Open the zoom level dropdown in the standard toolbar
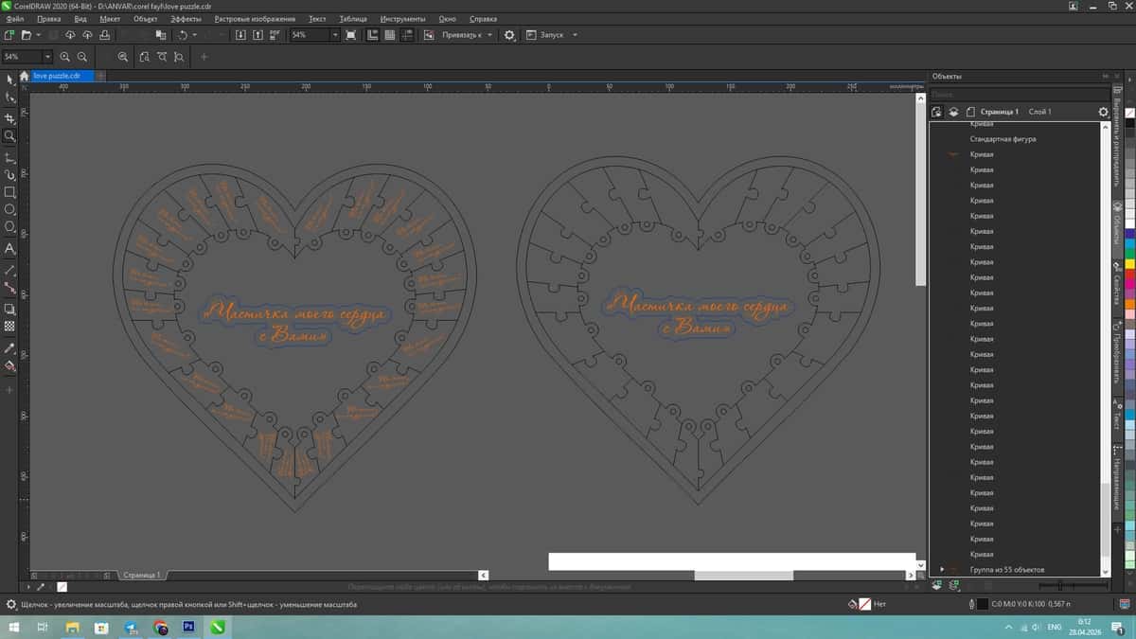Viewport: 1136px width, 639px height. pyautogui.click(x=335, y=35)
